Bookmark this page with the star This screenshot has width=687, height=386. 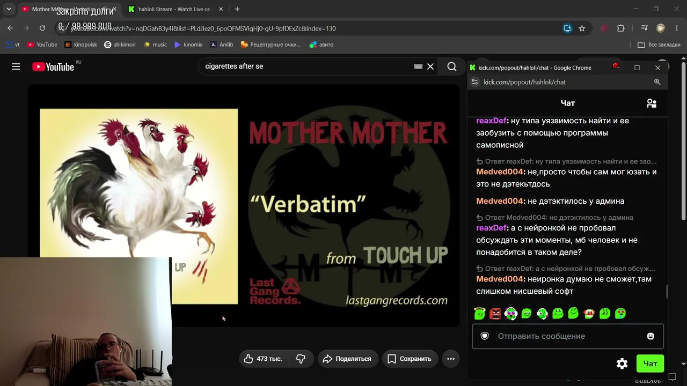pos(582,28)
